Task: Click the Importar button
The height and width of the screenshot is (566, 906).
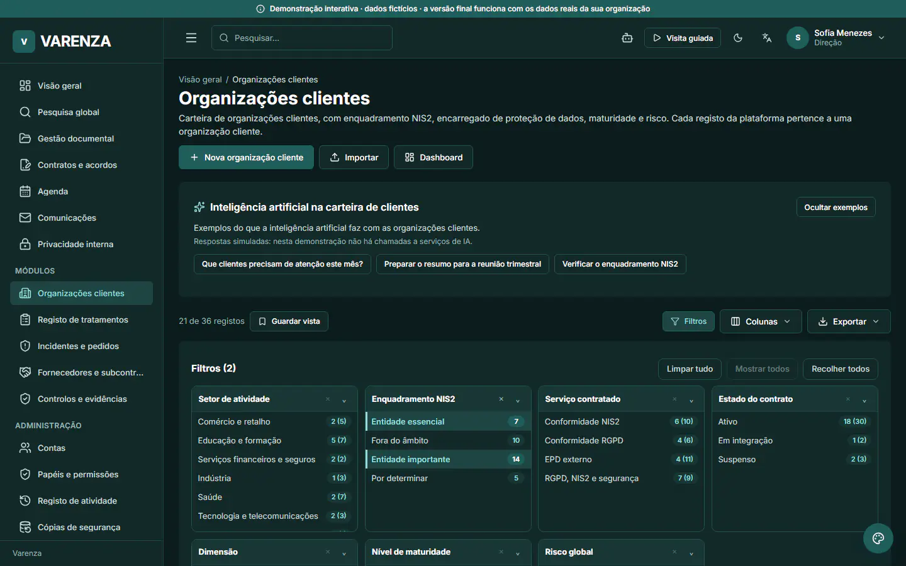Action: pos(354,157)
